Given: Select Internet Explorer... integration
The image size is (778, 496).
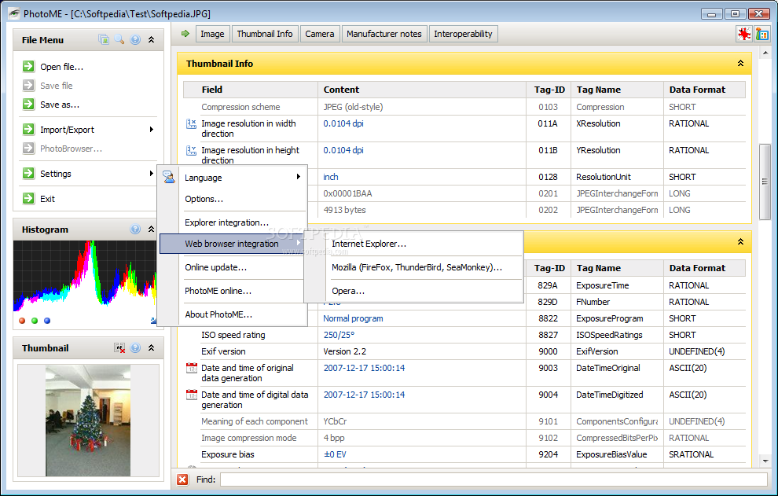Looking at the screenshot, I should [369, 244].
